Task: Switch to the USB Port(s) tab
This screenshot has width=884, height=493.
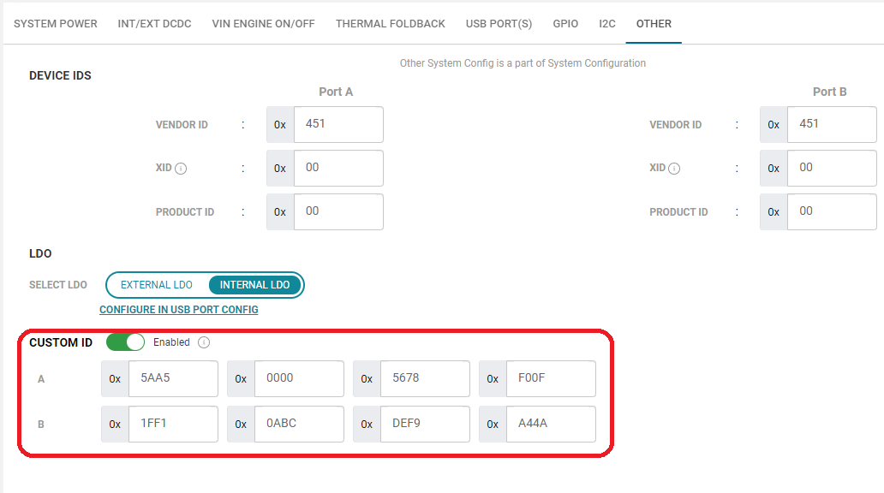Action: [x=499, y=24]
